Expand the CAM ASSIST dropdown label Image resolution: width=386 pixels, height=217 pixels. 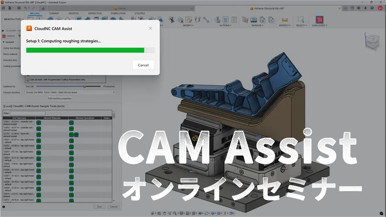pos(319,26)
